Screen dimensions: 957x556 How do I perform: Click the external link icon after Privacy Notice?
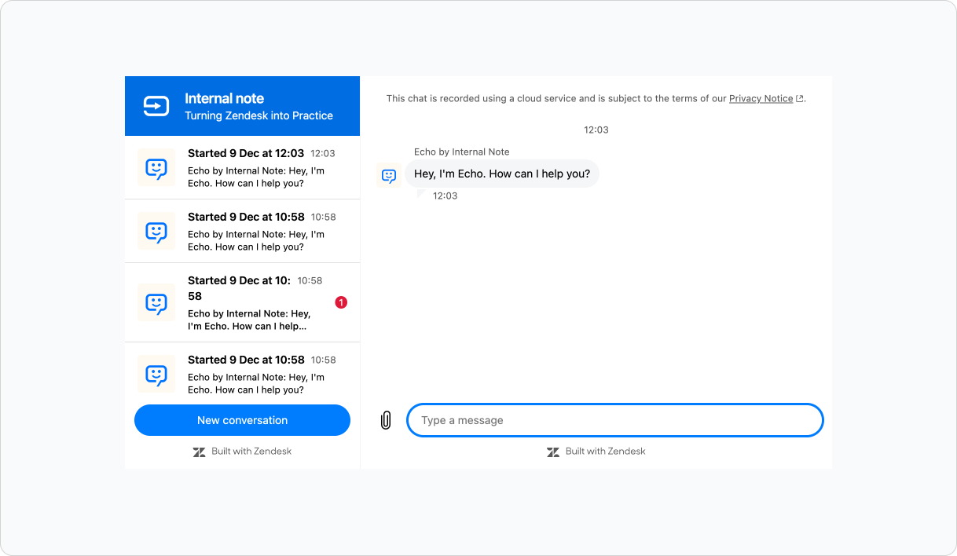[800, 99]
